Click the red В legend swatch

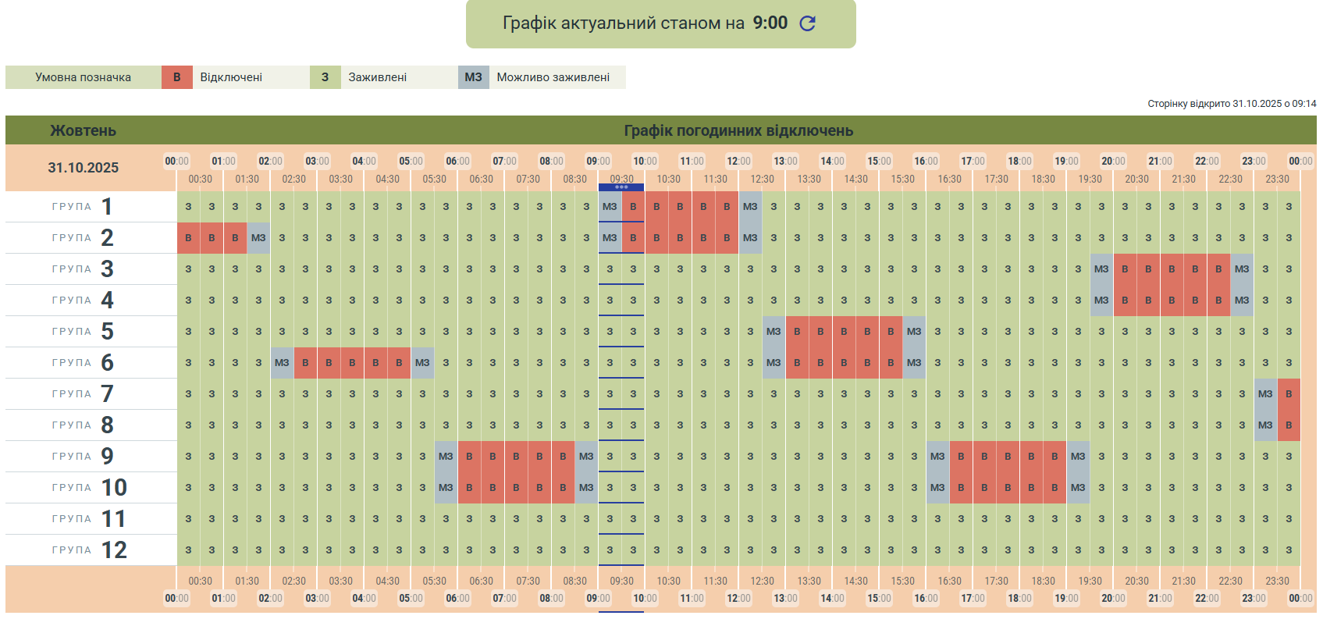pyautogui.click(x=177, y=77)
